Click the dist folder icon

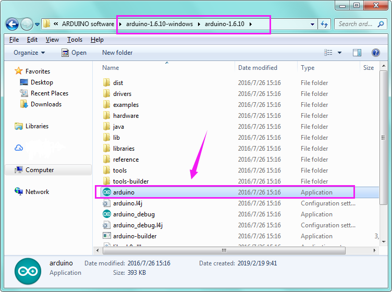point(106,82)
